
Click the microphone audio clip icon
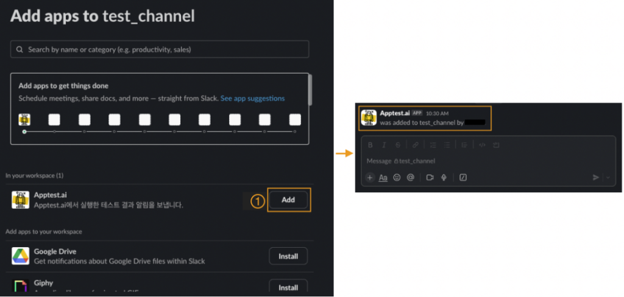(444, 178)
